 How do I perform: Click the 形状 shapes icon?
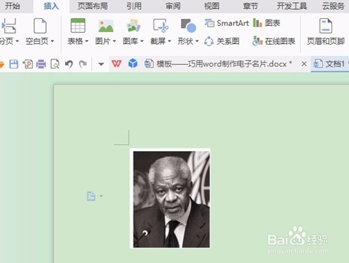188,26
